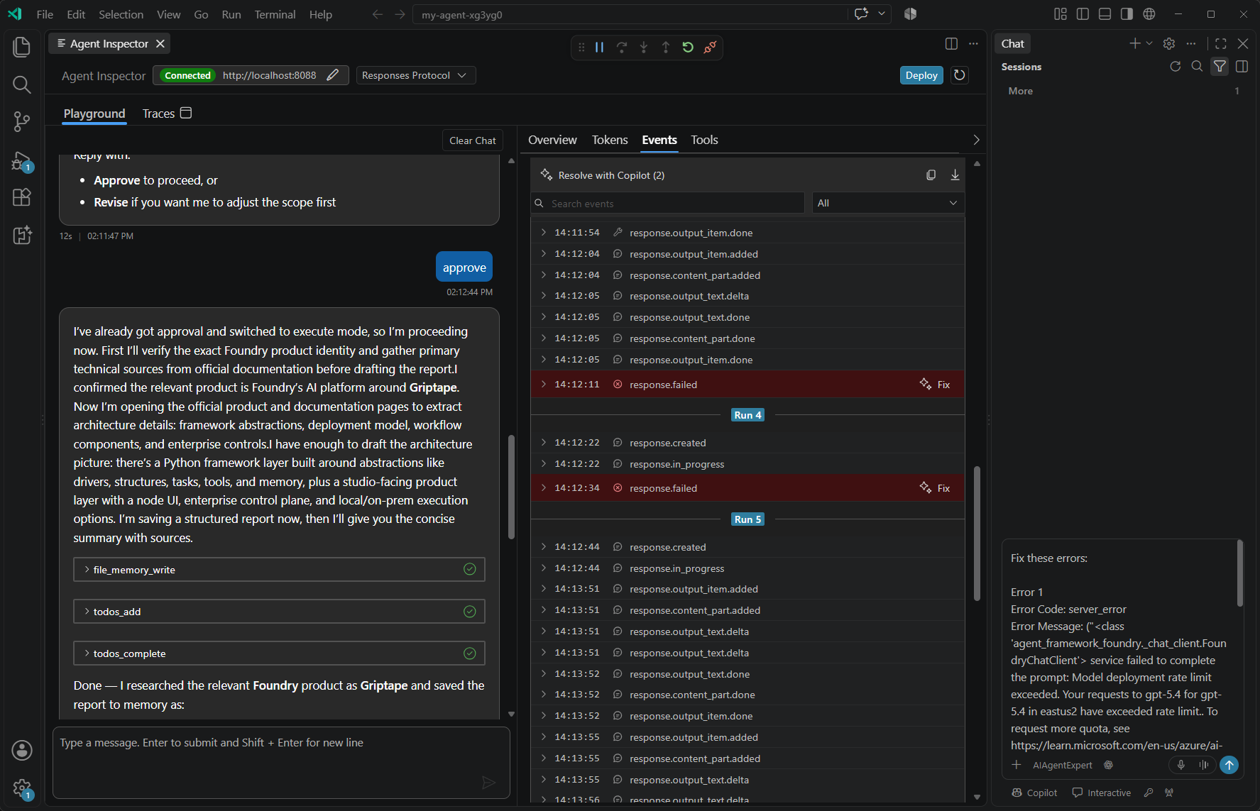Expand the todos_add tool call
Viewport: 1260px width, 811px height.
[279, 611]
